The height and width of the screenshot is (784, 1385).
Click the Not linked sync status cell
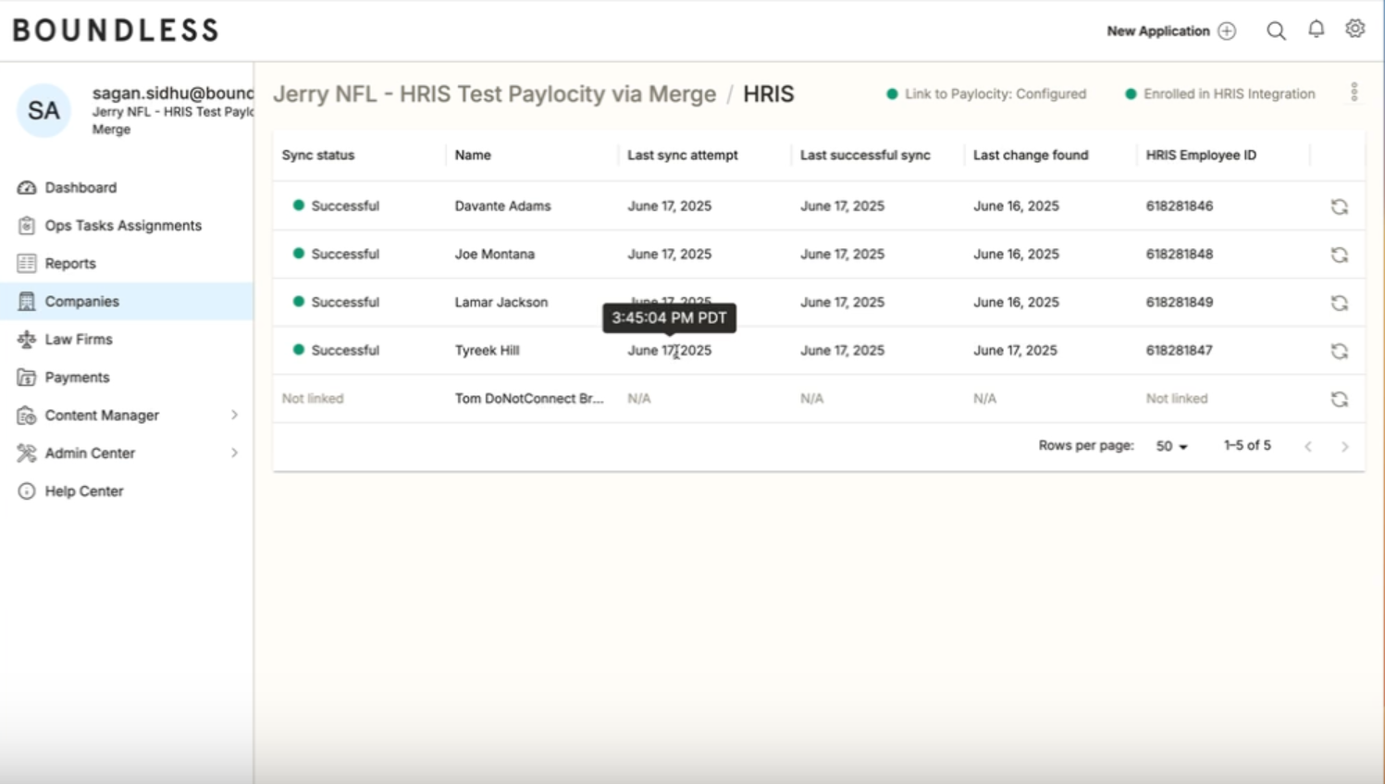click(x=313, y=398)
